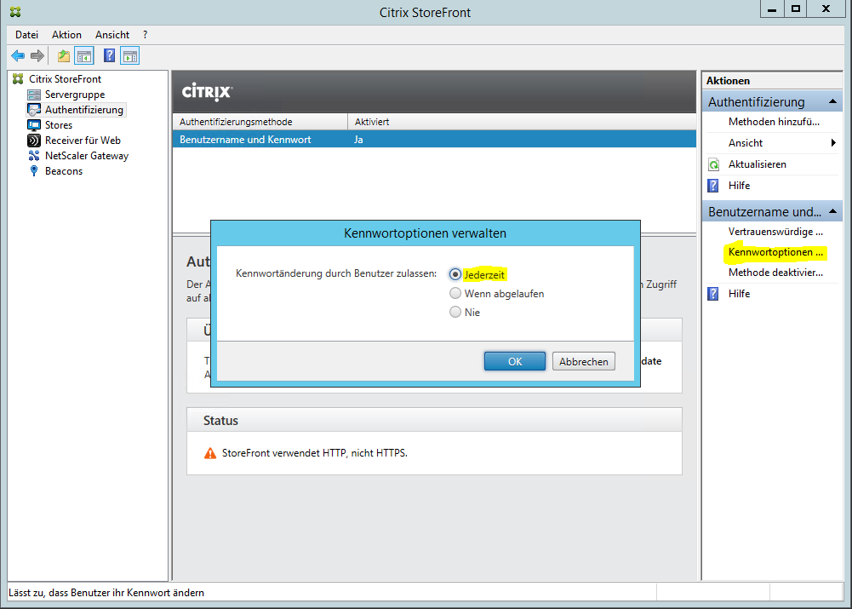Click the Ja value in Aktiviert column
The image size is (852, 609).
click(x=358, y=140)
